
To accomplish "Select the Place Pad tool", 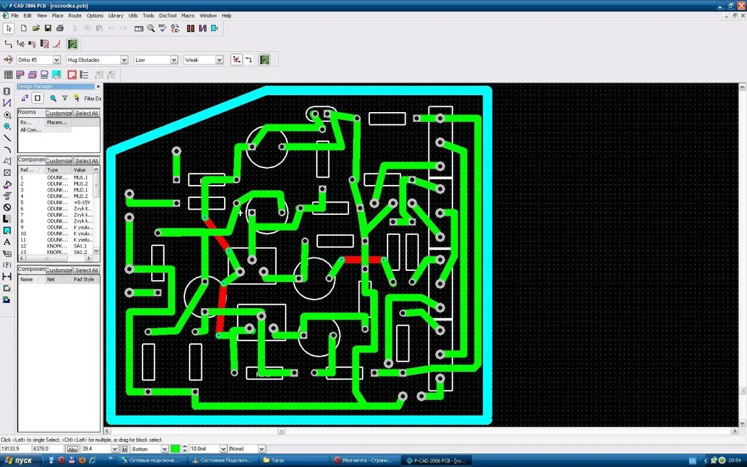I will (7, 115).
